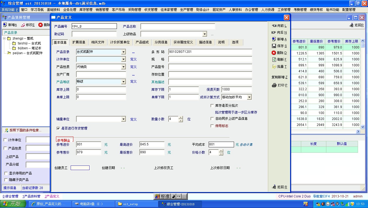Click the 向前 (previous record) icon
The height and width of the screenshot is (208, 368).
click(x=274, y=26)
